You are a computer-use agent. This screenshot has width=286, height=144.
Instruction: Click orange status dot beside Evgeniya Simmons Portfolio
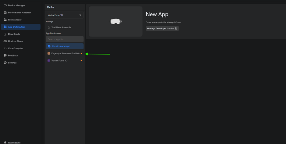81,53
